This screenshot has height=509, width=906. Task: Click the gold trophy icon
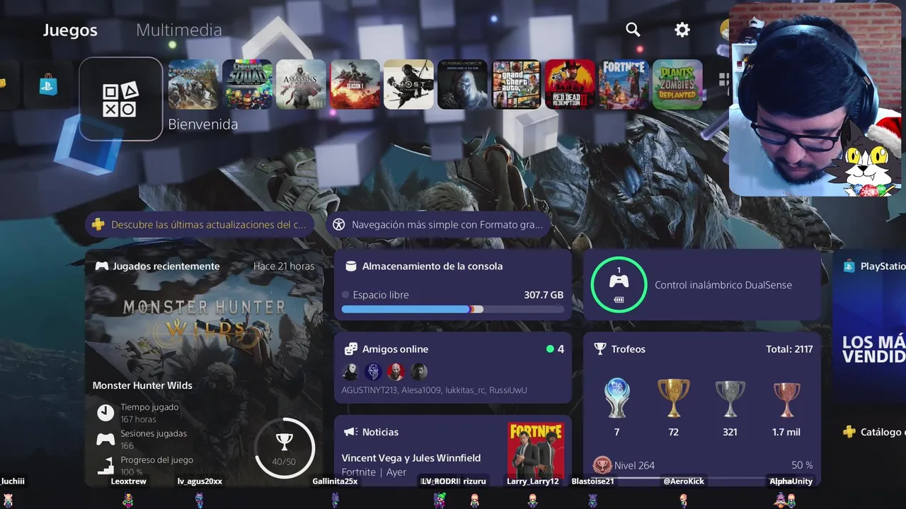[673, 399]
